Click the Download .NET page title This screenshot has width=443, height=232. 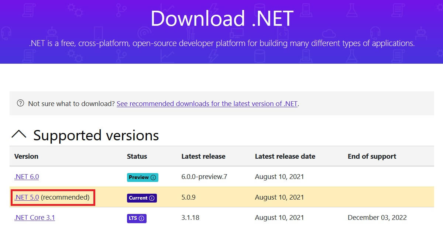click(x=222, y=18)
